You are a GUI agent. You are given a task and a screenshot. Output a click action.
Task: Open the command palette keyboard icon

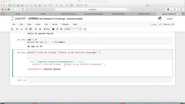click(x=85, y=29)
